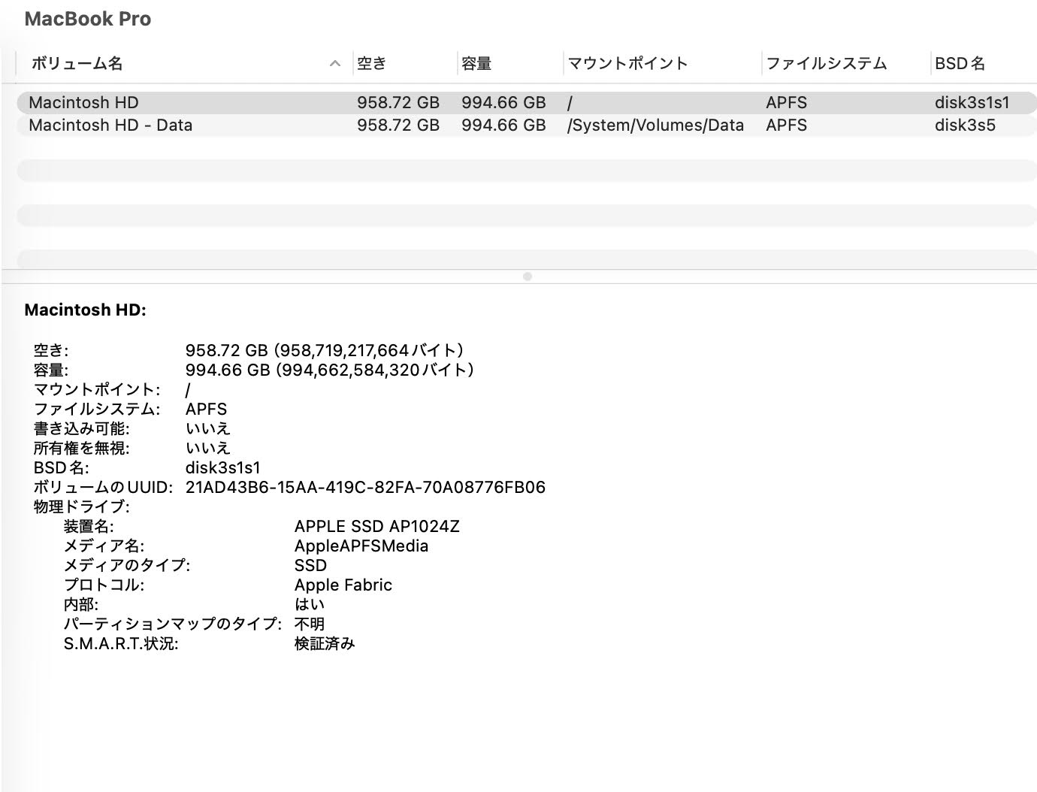
Task: Click APPLE SSD AP1024Z device name
Action: (x=377, y=526)
